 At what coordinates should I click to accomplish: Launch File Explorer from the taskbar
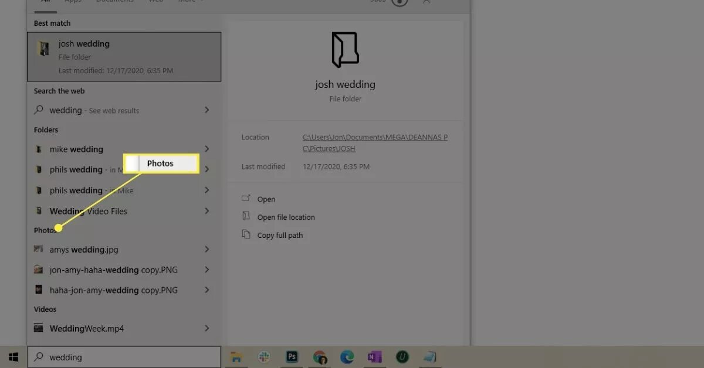pos(236,357)
